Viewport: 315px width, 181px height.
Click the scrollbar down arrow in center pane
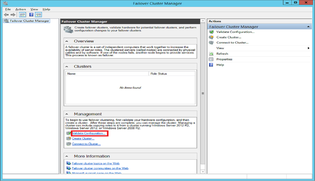coord(203,172)
